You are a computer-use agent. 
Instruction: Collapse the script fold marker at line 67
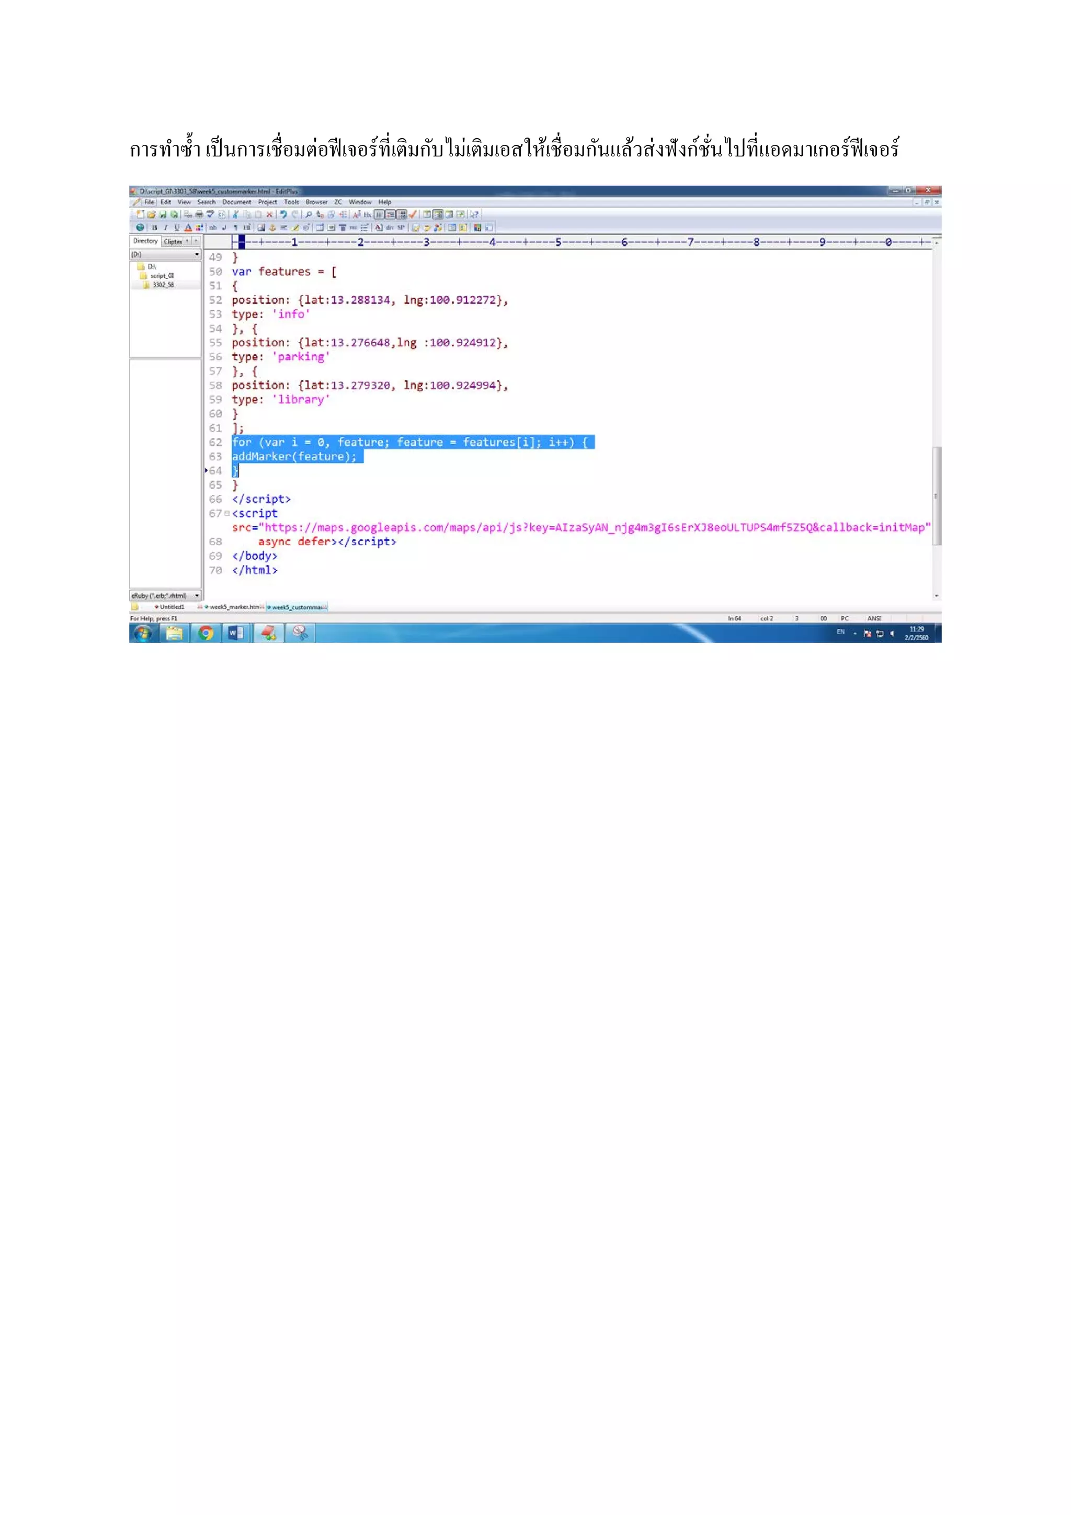227,513
